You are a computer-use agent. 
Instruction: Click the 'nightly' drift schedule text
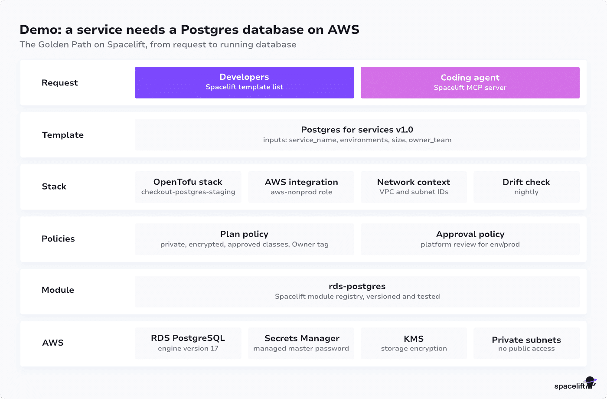[x=526, y=192]
